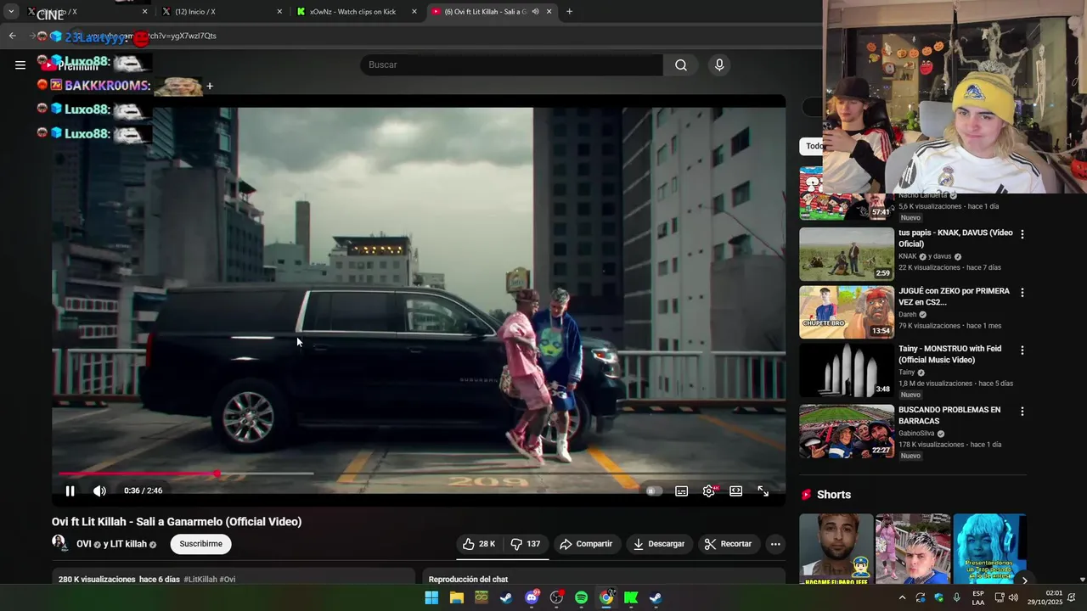The height and width of the screenshot is (611, 1087).
Task: Click the Reproducción del chat header
Action: [468, 580]
